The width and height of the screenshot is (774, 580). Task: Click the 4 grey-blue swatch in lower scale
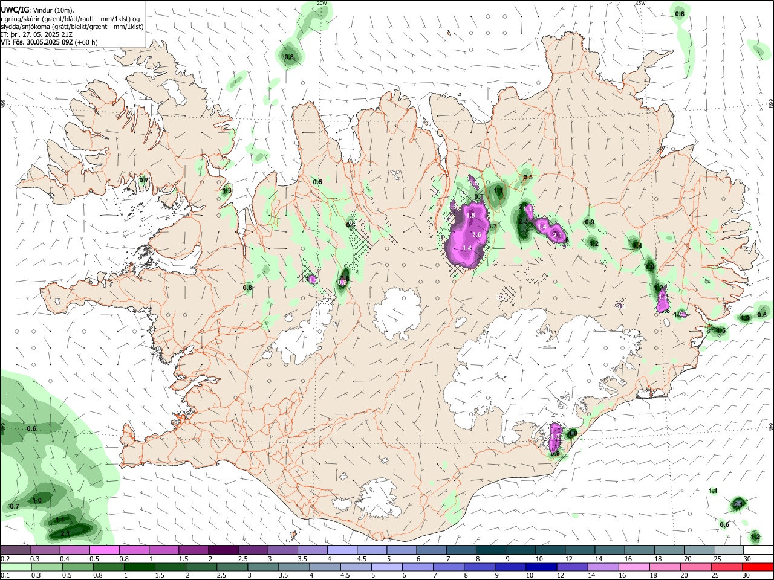click(x=325, y=567)
